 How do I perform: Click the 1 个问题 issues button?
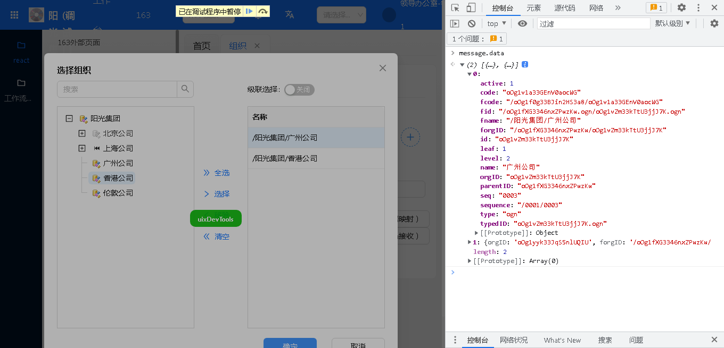[477, 39]
